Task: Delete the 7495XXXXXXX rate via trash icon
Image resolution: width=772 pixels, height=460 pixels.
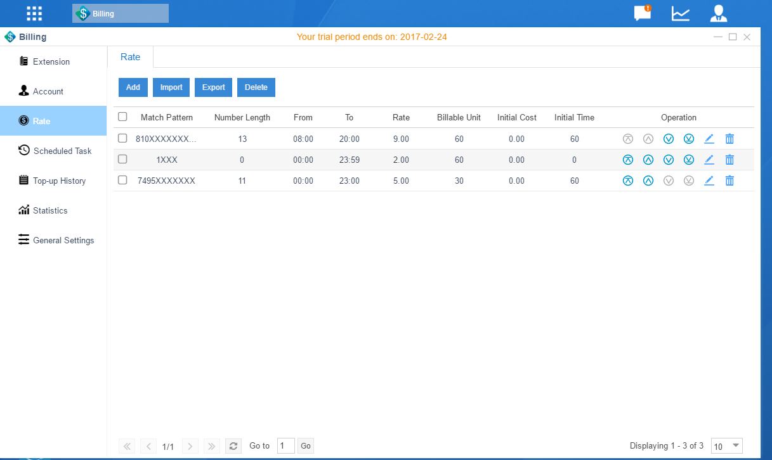Action: click(729, 181)
